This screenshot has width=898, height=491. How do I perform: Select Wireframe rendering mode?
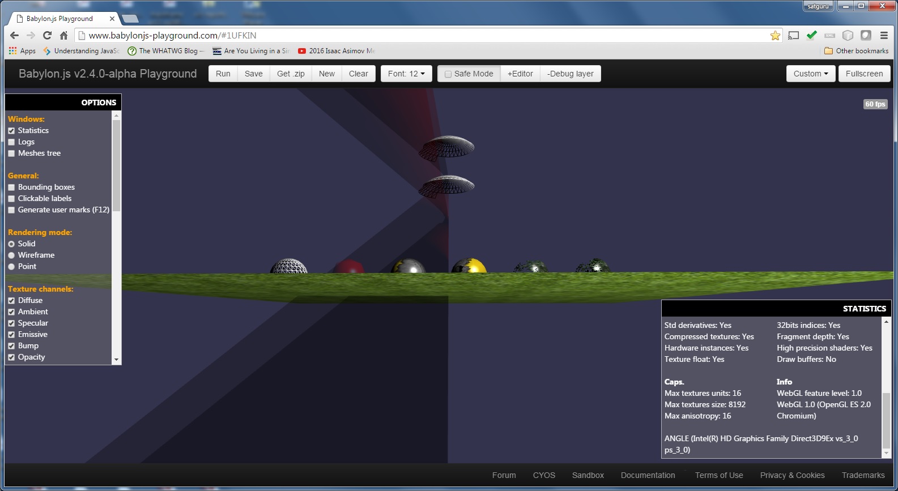click(11, 255)
